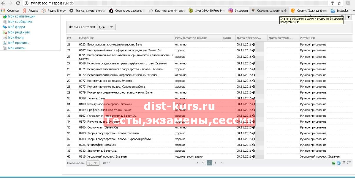355x181 pixels.
Task: Expand the Формы контроля dropdown
Action: pyautogui.click(x=106, y=27)
